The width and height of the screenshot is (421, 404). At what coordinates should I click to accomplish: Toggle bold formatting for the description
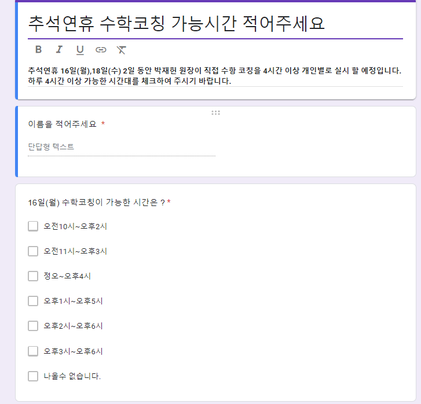(38, 50)
